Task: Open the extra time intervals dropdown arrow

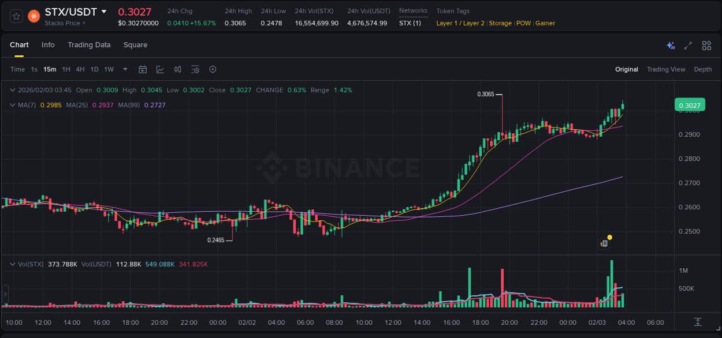Action: point(125,69)
